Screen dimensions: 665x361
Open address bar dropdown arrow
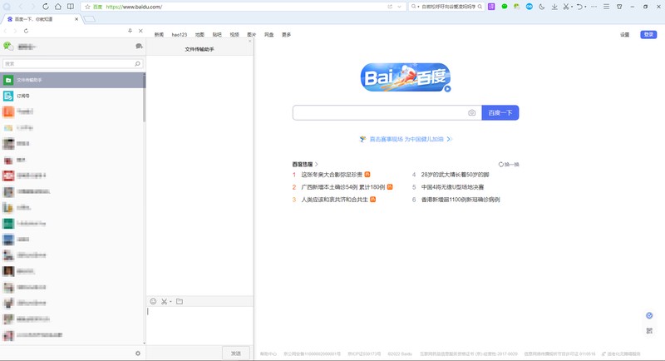[x=401, y=7]
